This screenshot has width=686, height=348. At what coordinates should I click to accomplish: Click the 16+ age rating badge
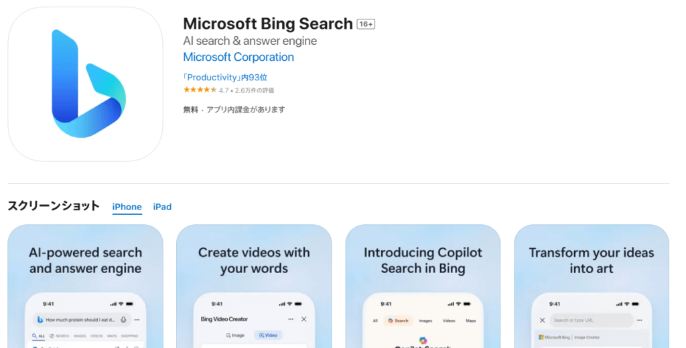click(366, 25)
